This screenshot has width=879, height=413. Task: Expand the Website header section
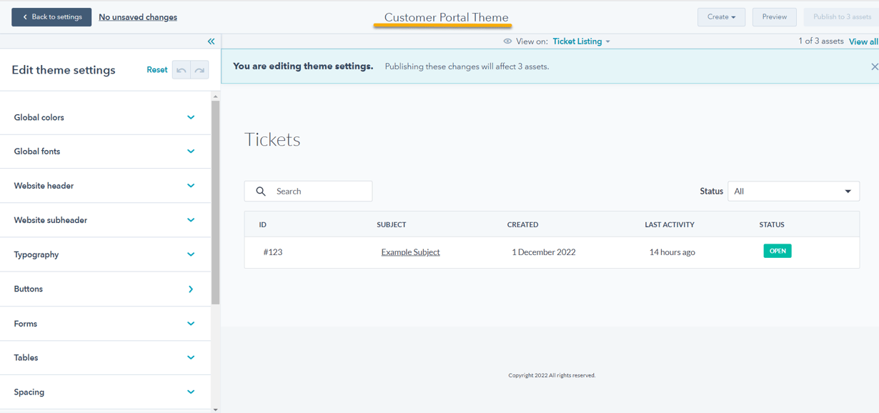pos(191,186)
